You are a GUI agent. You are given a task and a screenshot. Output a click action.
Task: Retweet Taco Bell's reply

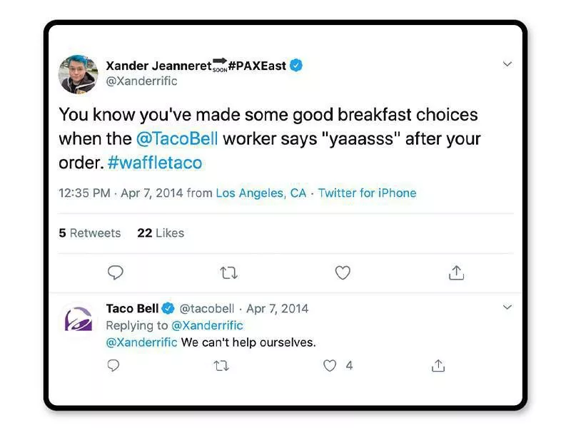(221, 365)
